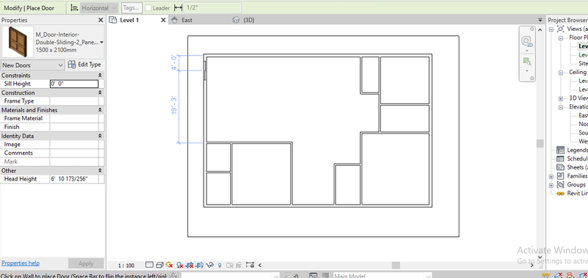Viewport: 588px width, 278px height.
Task: Expand the 3D Views tree node
Action: 561,98
